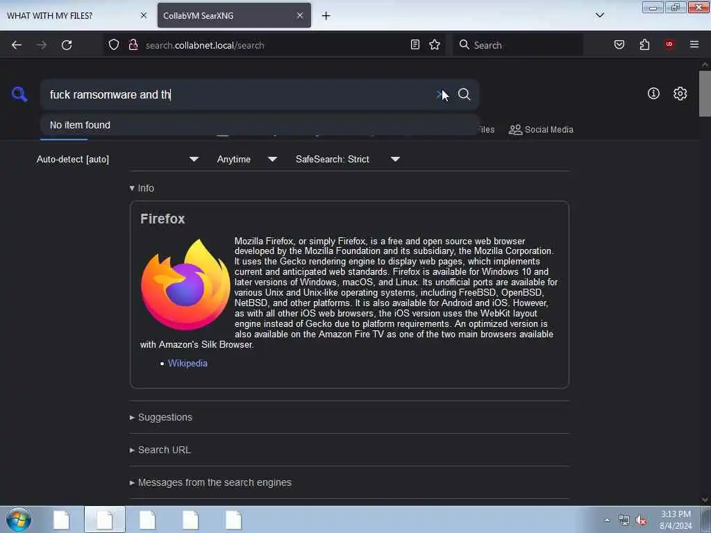The width and height of the screenshot is (711, 533).
Task: Toggle reader view icon in address bar
Action: tap(415, 44)
